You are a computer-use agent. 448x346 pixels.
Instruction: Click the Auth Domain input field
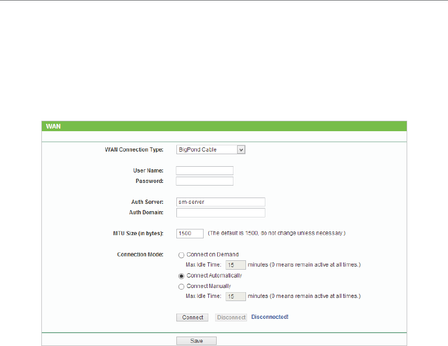pyautogui.click(x=220, y=213)
